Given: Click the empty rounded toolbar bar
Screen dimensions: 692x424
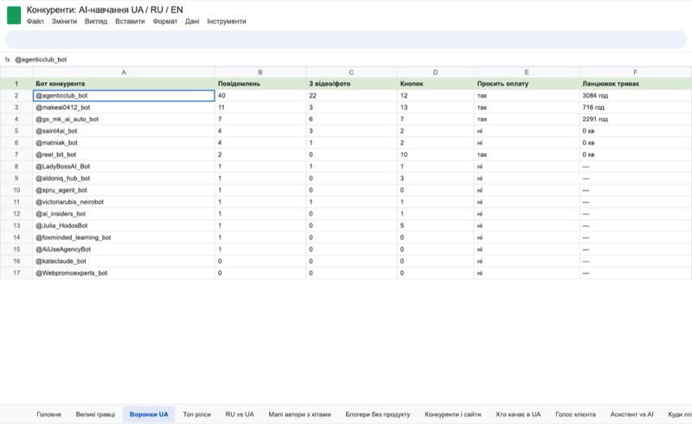Looking at the screenshot, I should (x=345, y=40).
